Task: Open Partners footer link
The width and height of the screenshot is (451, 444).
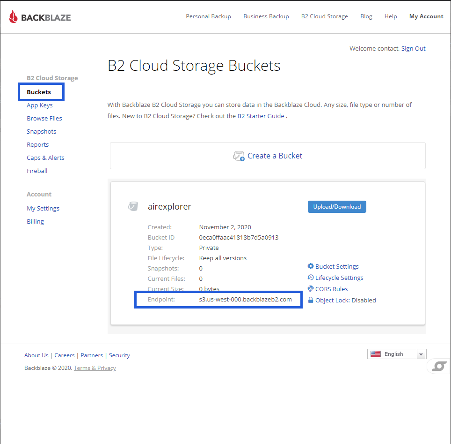Action: 92,355
